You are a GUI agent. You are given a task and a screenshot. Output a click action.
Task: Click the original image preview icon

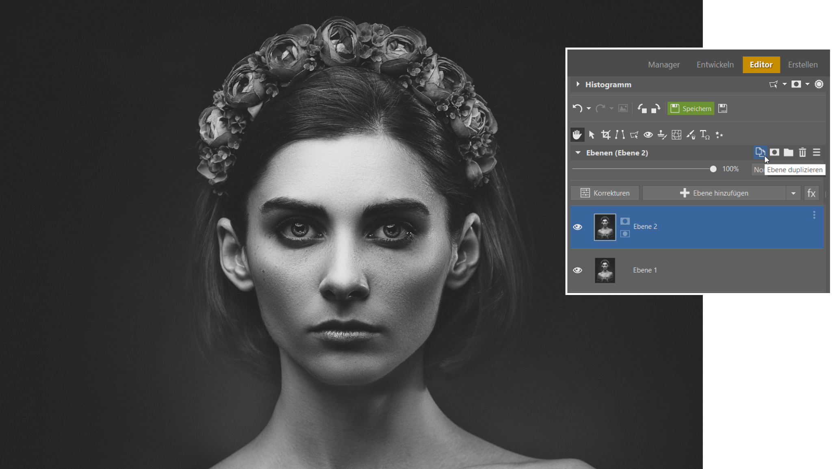pos(623,108)
